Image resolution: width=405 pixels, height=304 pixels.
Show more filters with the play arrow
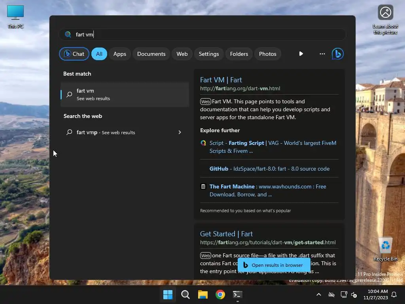(301, 54)
